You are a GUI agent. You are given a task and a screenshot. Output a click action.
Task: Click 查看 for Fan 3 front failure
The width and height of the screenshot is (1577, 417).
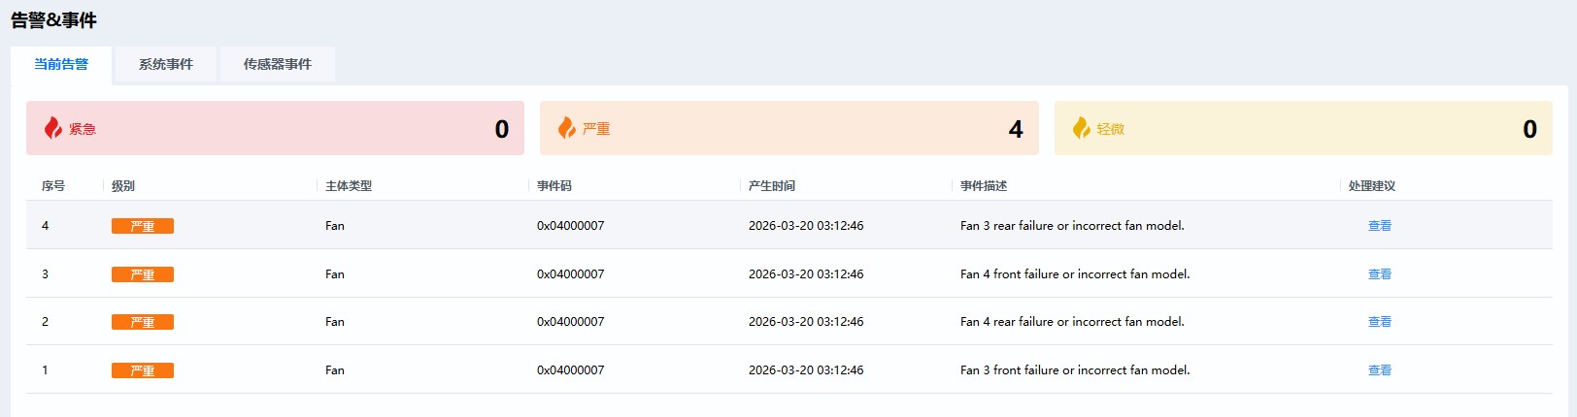click(x=1379, y=370)
